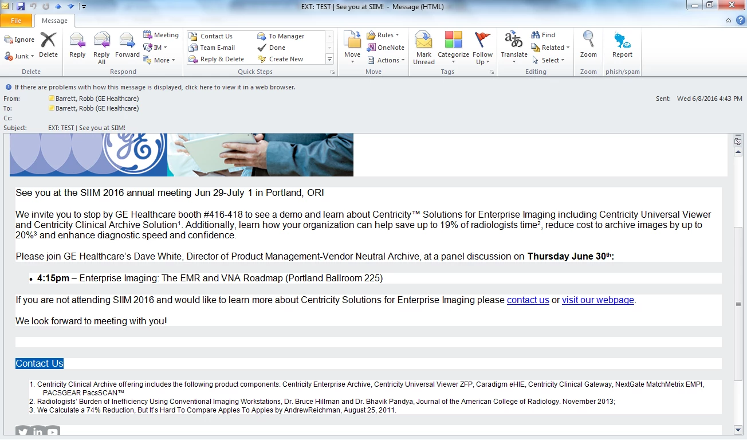Screen dimensions: 747x440
Task: Run the To Manager quick step
Action: pos(281,36)
